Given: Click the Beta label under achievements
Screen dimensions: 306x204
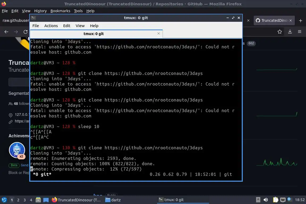Looking at the screenshot, I should pos(14,165).
